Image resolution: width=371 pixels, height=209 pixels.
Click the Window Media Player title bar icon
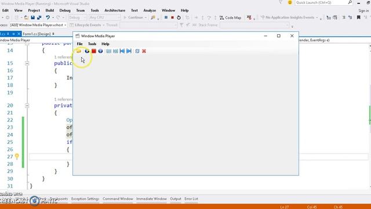(77, 36)
